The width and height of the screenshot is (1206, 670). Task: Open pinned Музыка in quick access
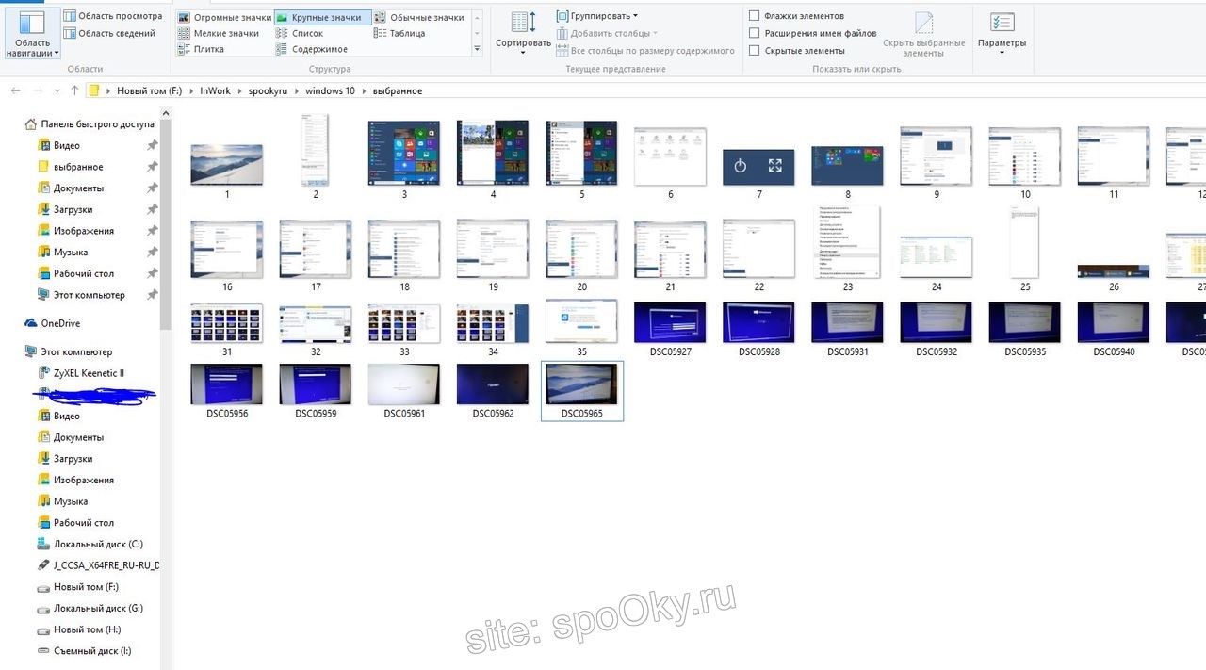tap(70, 252)
